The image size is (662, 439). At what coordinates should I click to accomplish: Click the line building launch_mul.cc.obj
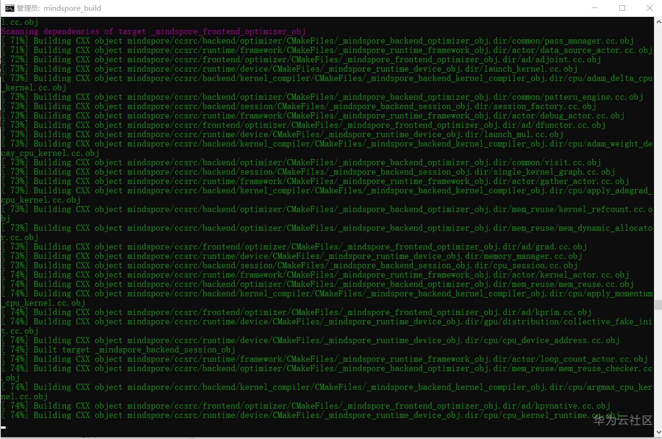click(282, 134)
